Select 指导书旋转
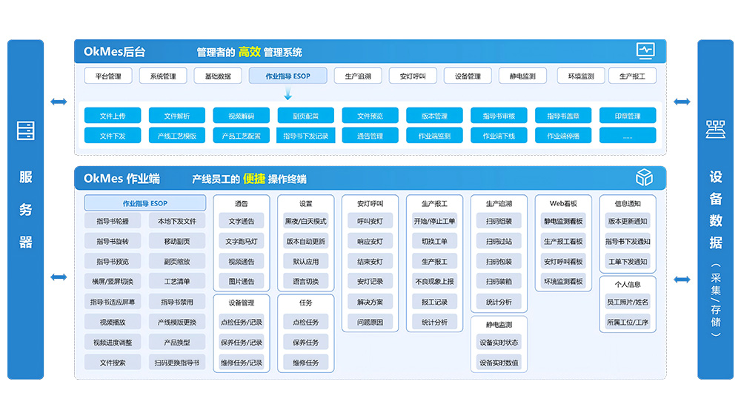The image size is (741, 419). point(113,241)
